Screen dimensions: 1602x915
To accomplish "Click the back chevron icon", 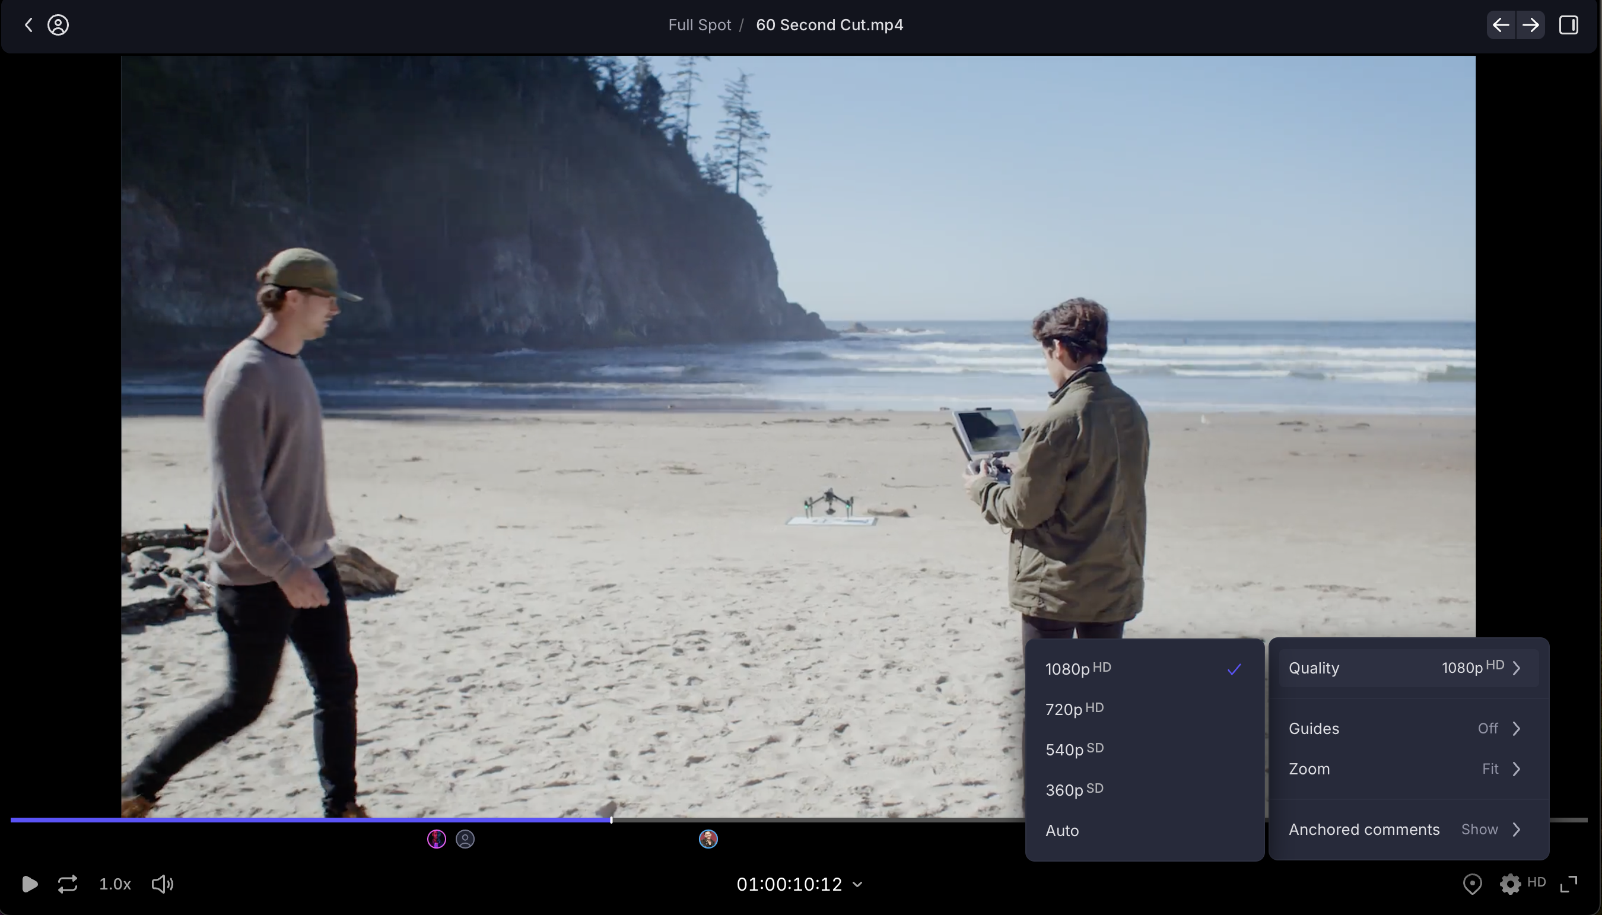I will click(28, 25).
